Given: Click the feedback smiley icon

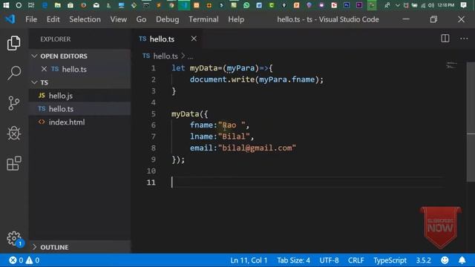Looking at the screenshot, I should coord(445,260).
